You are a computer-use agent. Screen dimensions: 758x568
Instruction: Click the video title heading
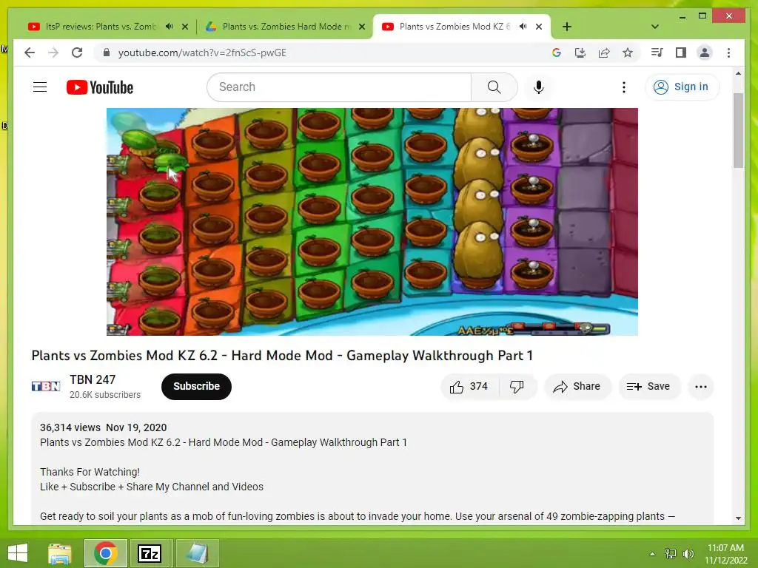(x=282, y=356)
